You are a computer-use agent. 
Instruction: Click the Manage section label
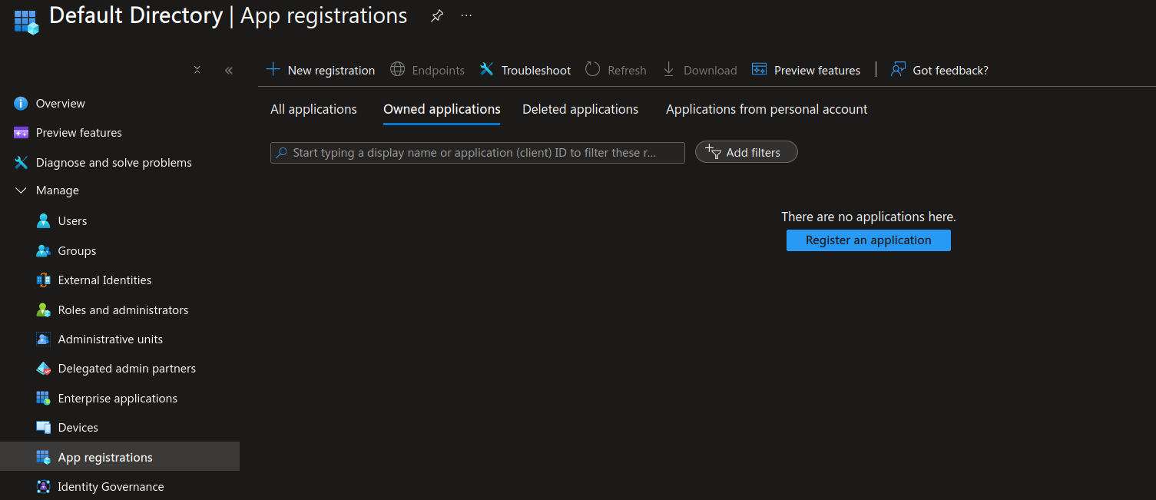[58, 190]
